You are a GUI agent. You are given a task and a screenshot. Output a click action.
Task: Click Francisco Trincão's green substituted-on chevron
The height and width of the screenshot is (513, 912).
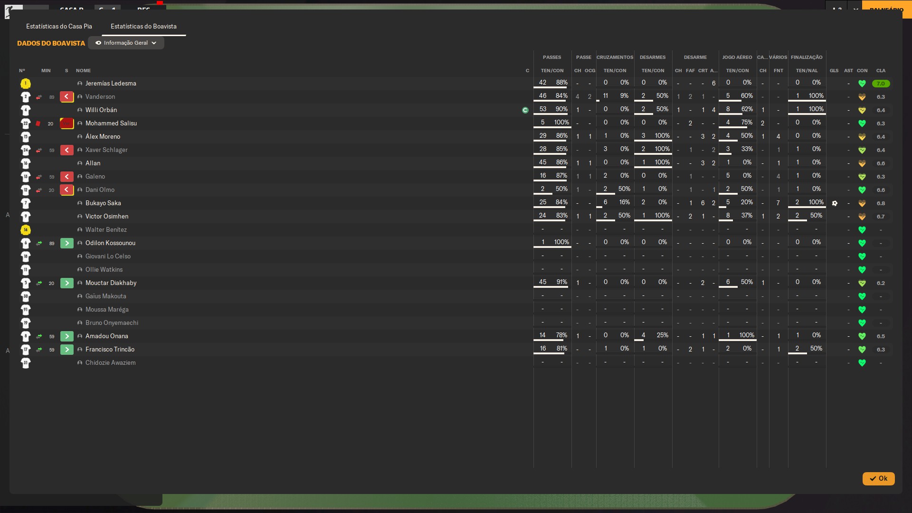tap(66, 350)
